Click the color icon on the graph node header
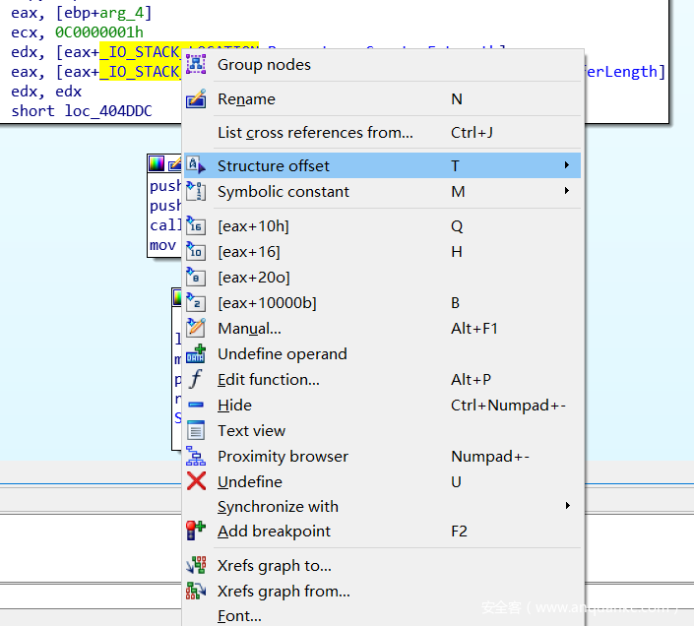 (x=157, y=163)
